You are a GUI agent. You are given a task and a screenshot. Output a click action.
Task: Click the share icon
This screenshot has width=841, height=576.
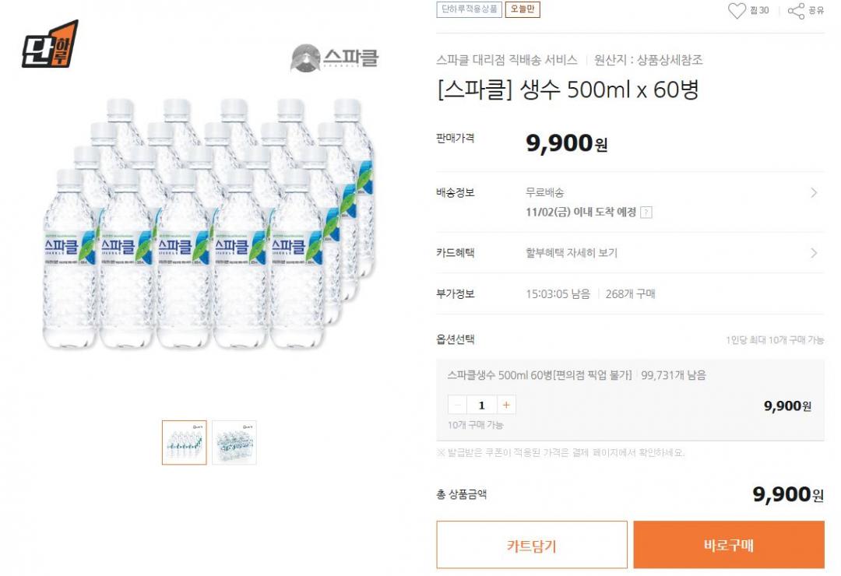(x=796, y=10)
